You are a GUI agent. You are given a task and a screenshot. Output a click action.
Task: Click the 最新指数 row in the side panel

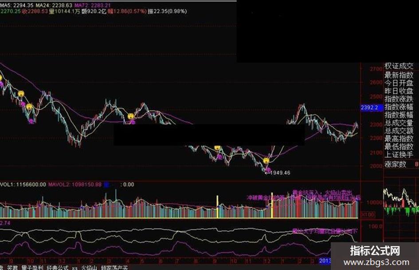tap(399, 75)
